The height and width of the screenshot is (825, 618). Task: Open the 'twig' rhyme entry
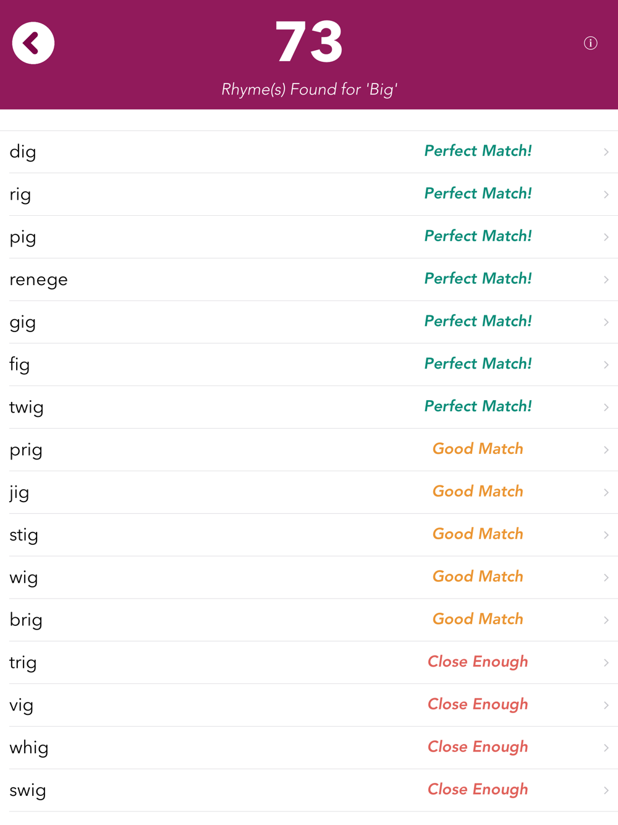tap(27, 408)
